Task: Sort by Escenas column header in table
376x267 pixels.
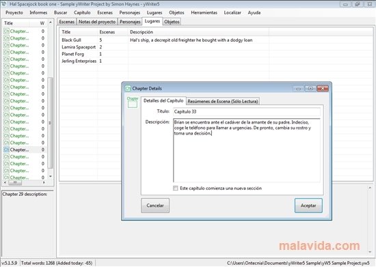Action: tap(113, 32)
